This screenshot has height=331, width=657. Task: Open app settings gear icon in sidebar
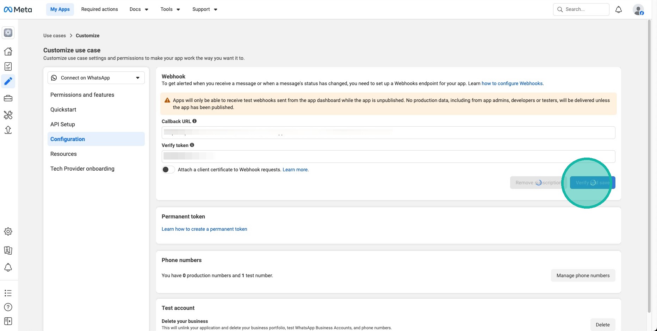coord(8,231)
